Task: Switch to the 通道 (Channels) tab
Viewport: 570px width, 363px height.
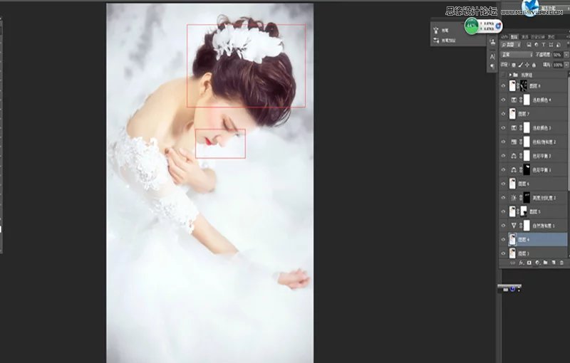Action: pyautogui.click(x=525, y=37)
